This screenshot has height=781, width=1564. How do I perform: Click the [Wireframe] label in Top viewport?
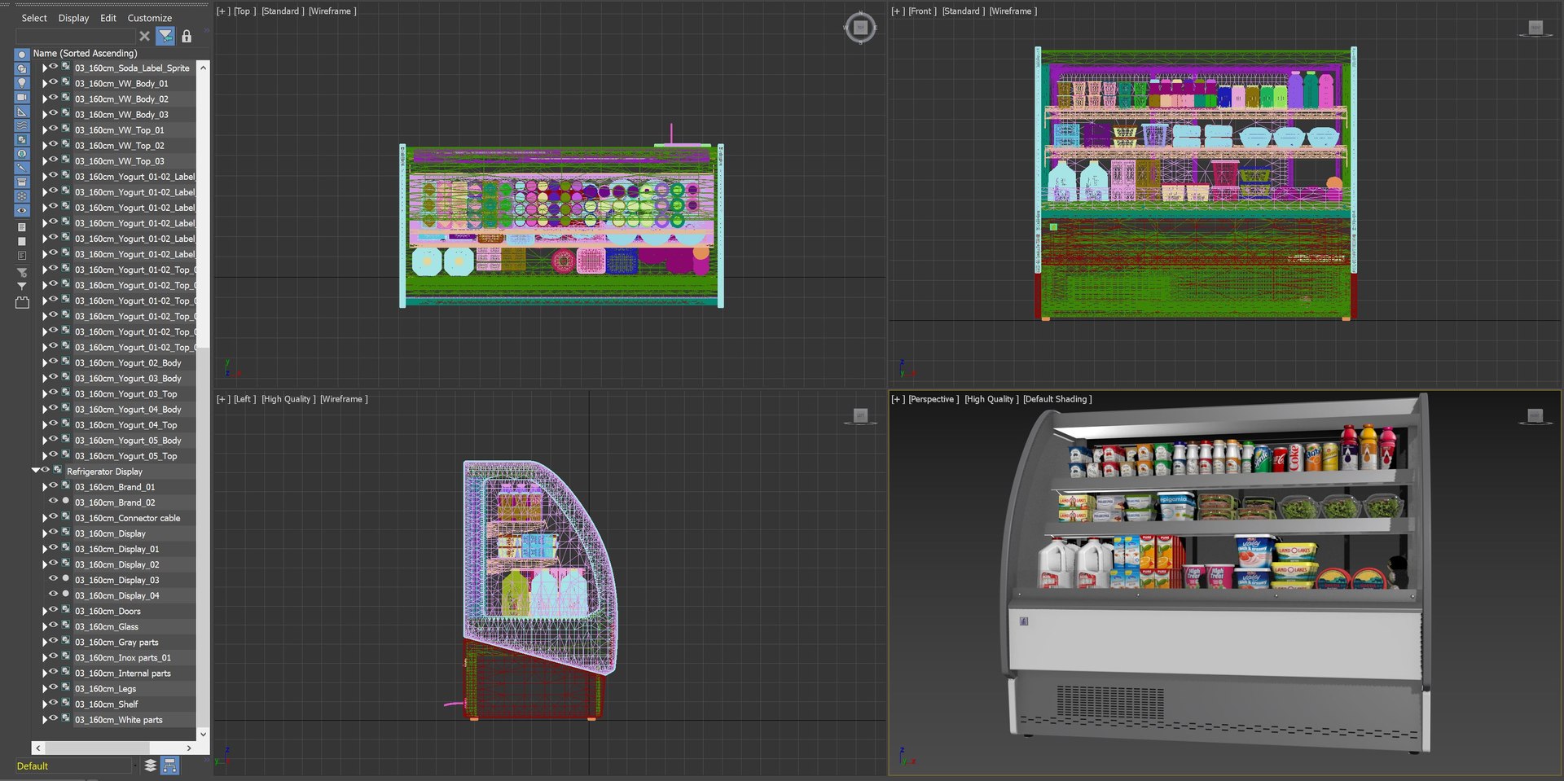coord(332,11)
